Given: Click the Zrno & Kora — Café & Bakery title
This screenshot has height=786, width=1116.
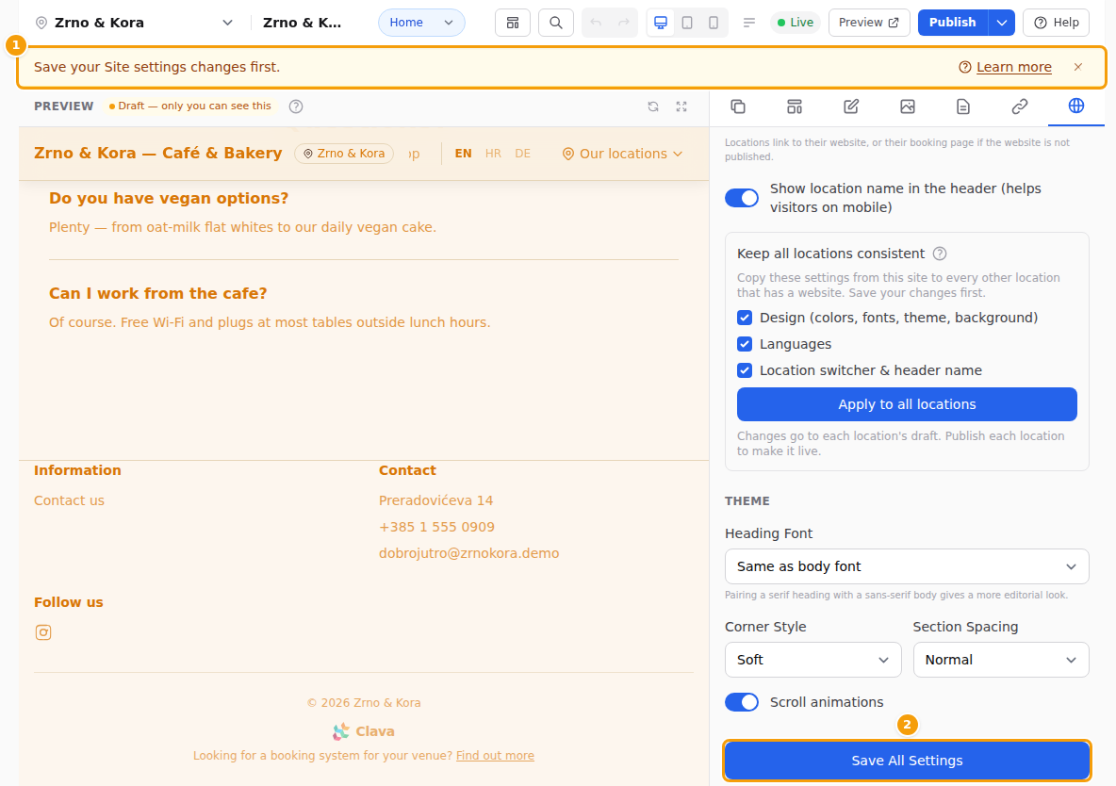Looking at the screenshot, I should point(158,153).
